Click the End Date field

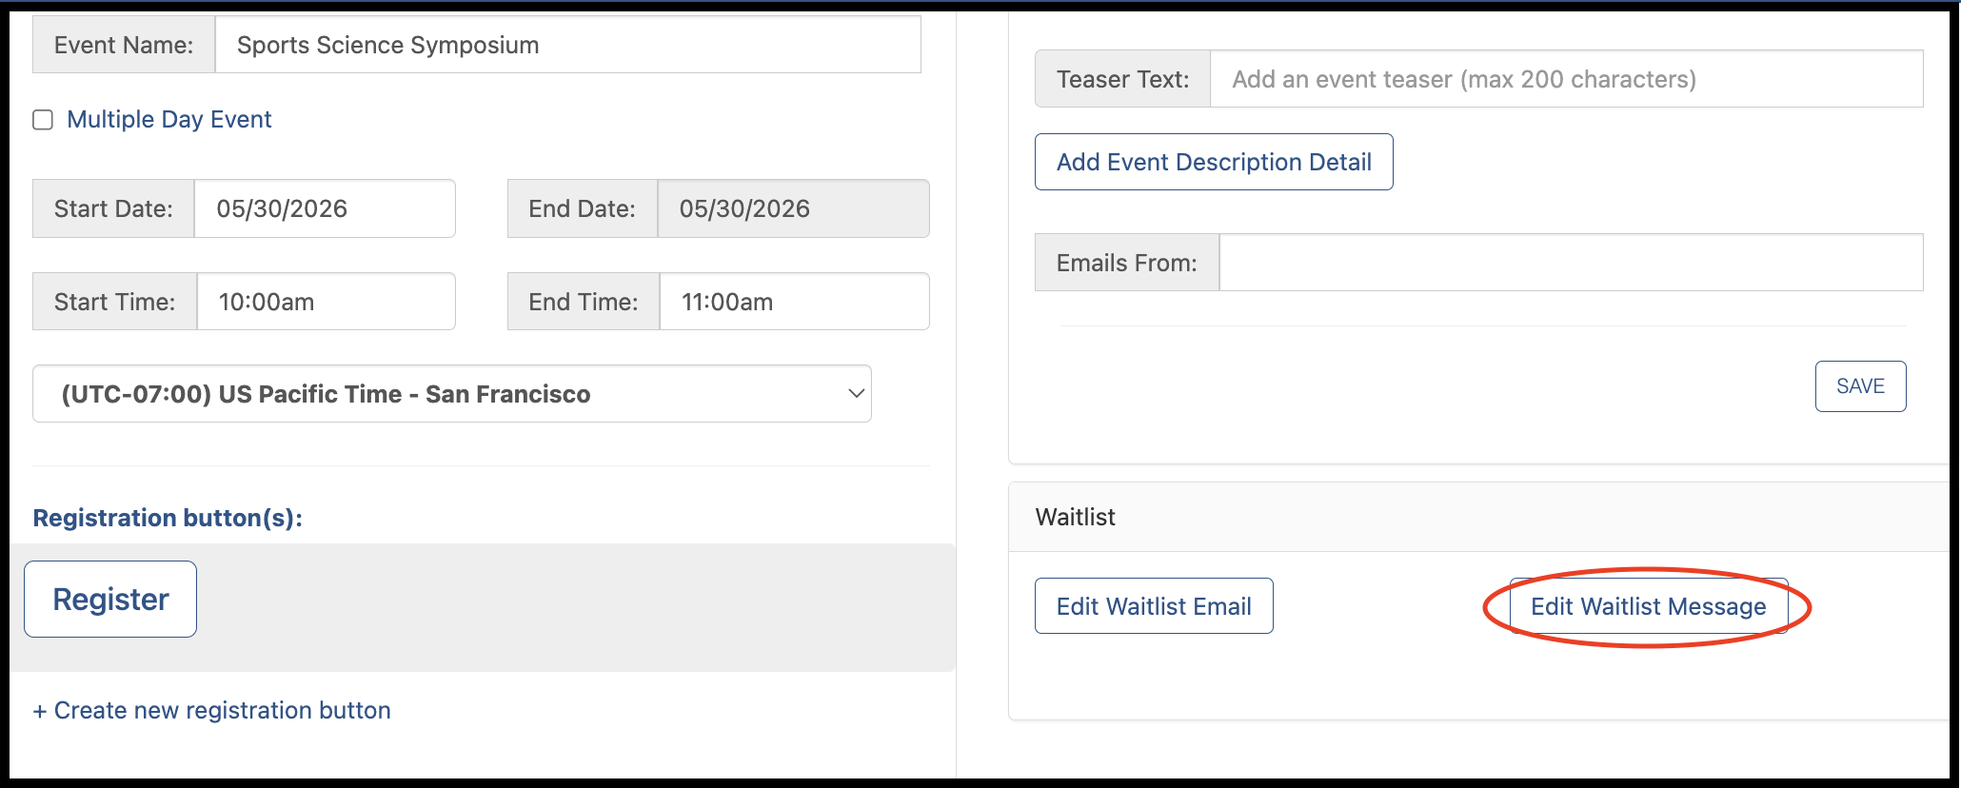pos(793,208)
